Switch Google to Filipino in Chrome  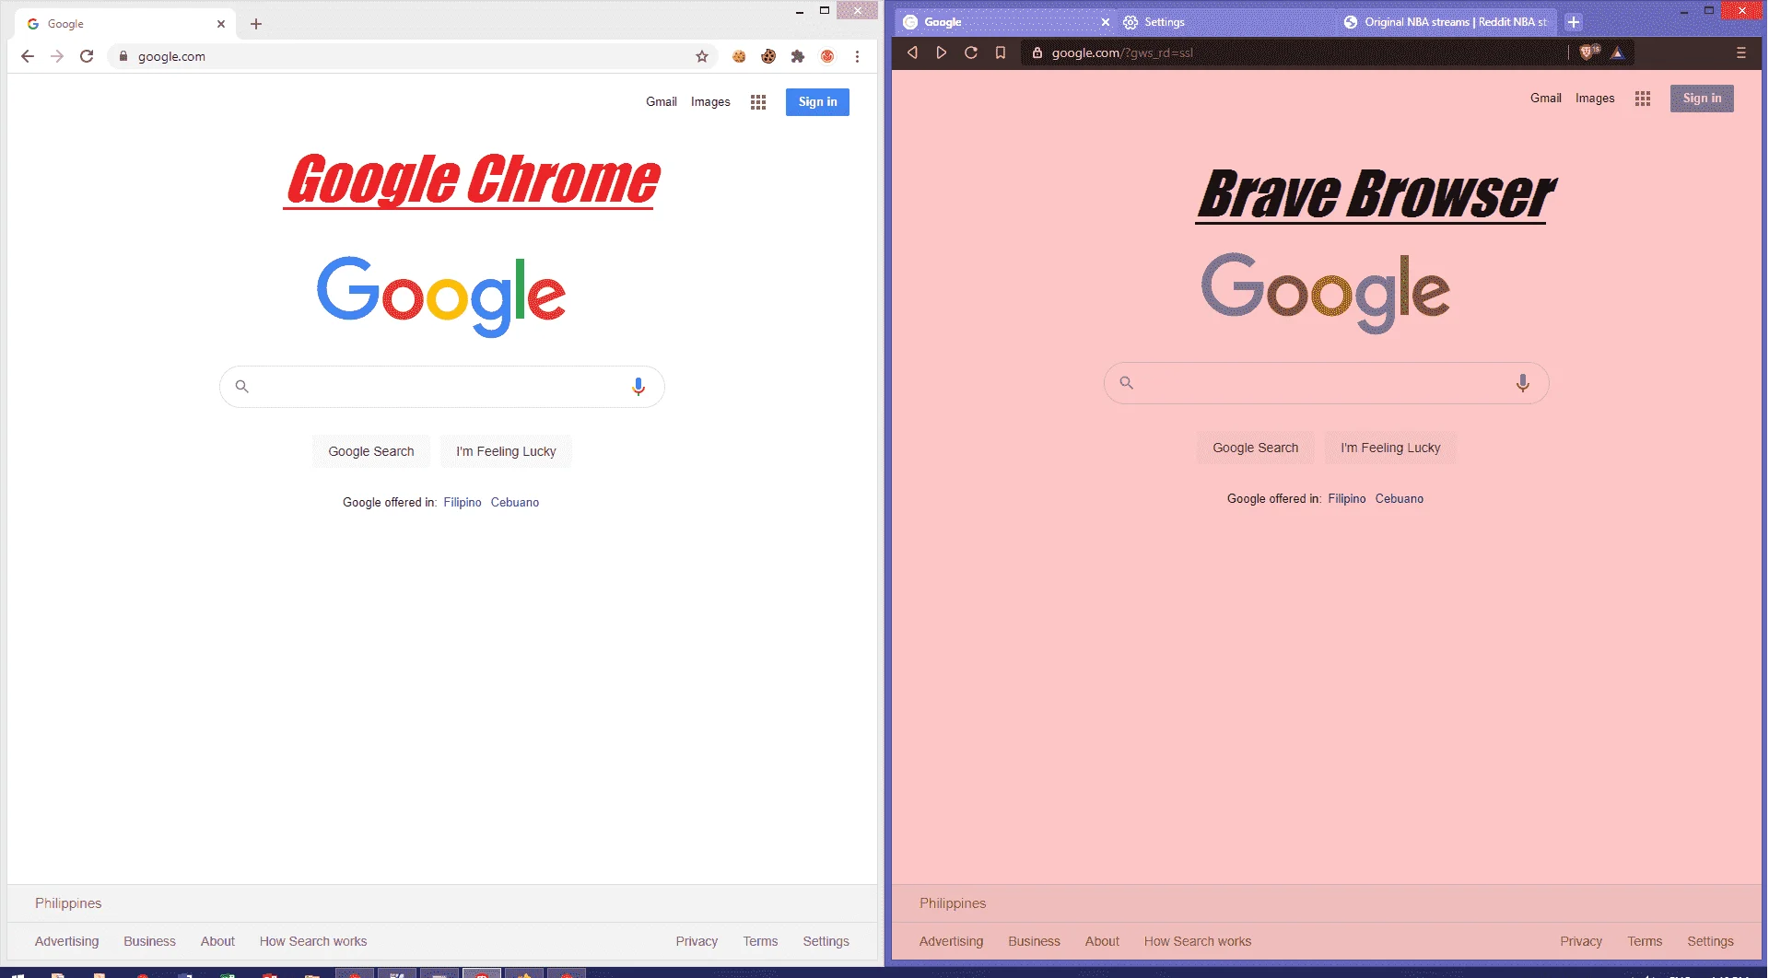463,503
